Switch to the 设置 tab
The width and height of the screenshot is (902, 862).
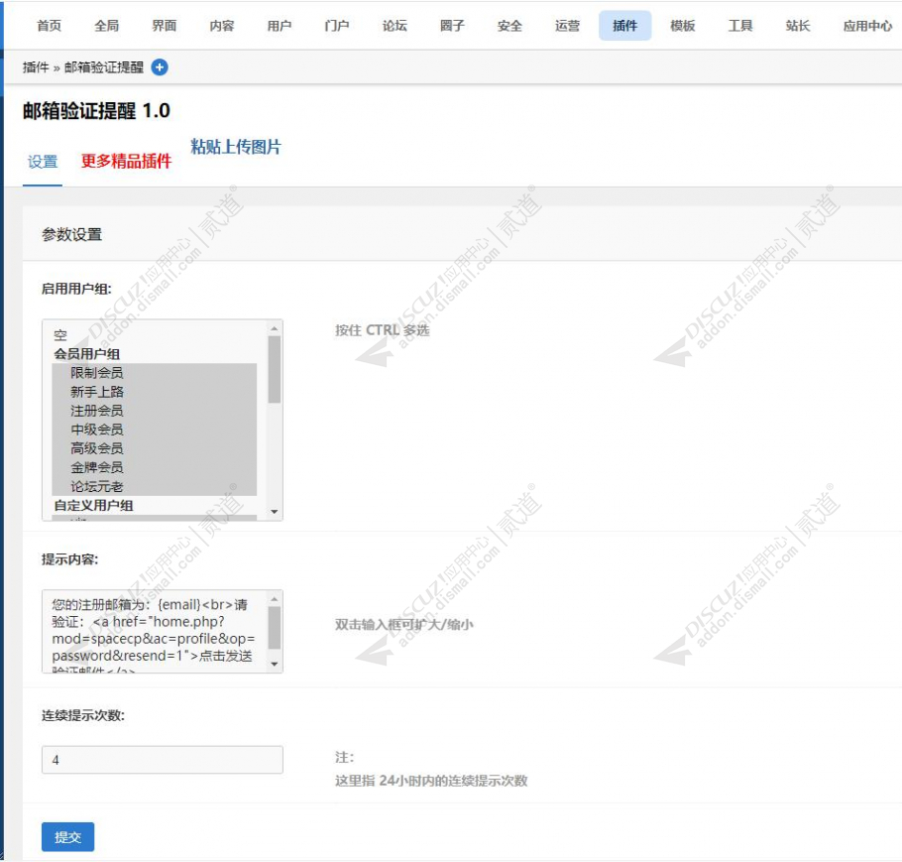43,162
